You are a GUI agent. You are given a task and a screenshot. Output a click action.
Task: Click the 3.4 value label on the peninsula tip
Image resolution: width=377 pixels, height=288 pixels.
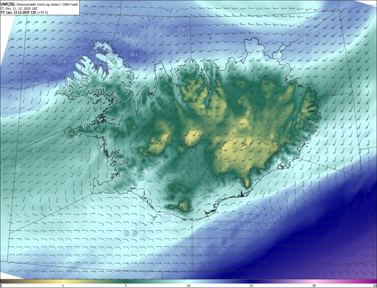[x=70, y=134]
